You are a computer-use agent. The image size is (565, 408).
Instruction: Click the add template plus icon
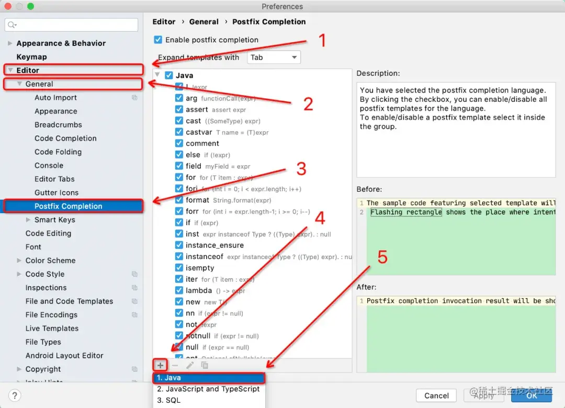pos(161,366)
